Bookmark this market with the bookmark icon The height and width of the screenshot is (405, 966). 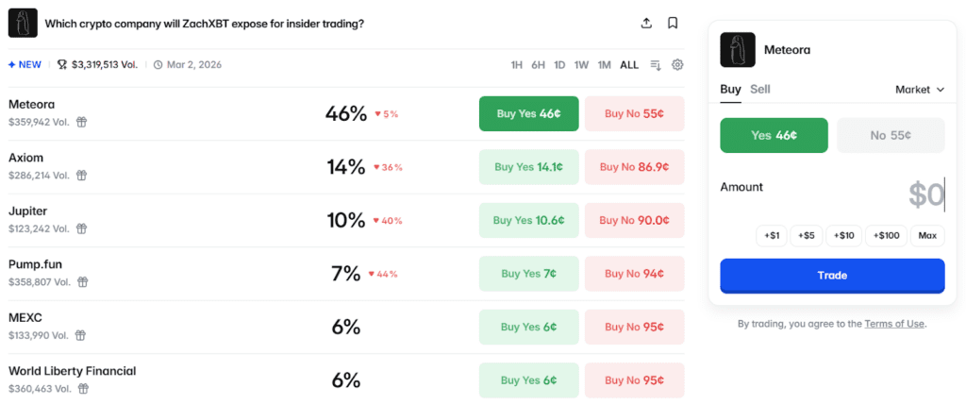[673, 23]
